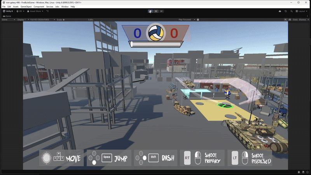Image resolution: width=311 pixels, height=175 pixels.
Task: Open the Unity Cloud icon
Action: tap(280, 11)
